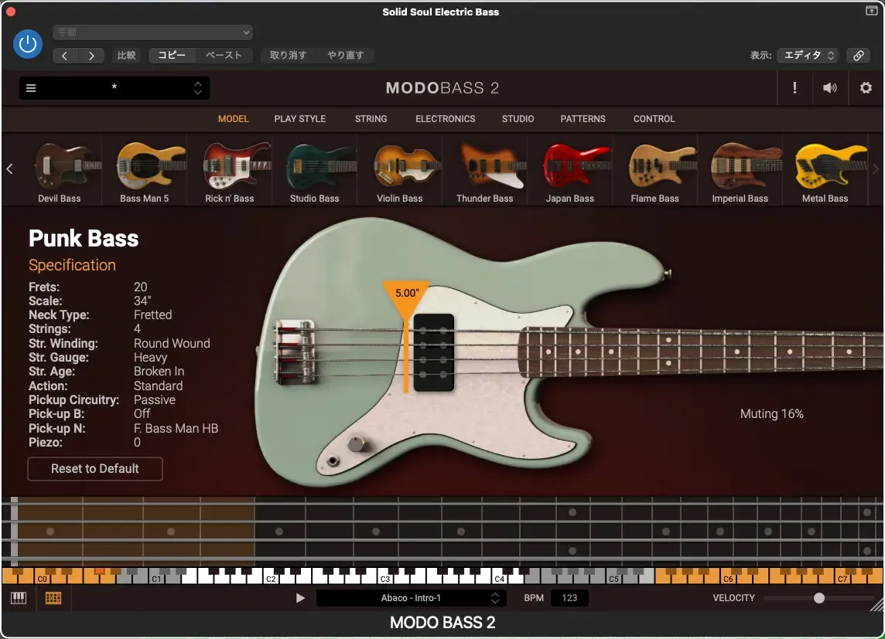Open the preset list hamburger menu
This screenshot has width=885, height=639.
[31, 87]
